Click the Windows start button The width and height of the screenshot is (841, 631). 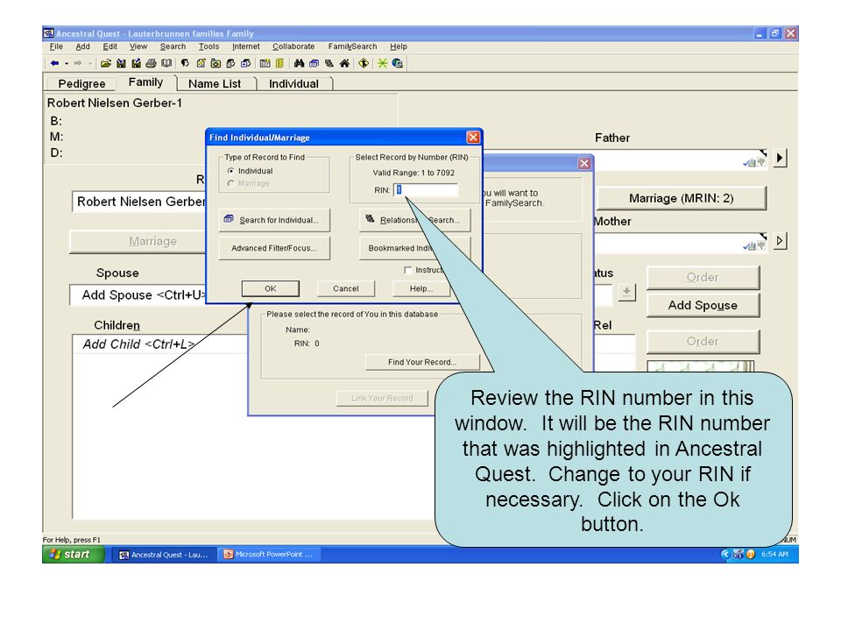coord(73,554)
